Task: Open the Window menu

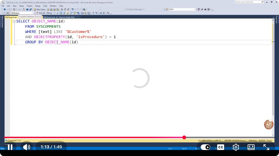Action: pyautogui.click(x=53, y=6)
